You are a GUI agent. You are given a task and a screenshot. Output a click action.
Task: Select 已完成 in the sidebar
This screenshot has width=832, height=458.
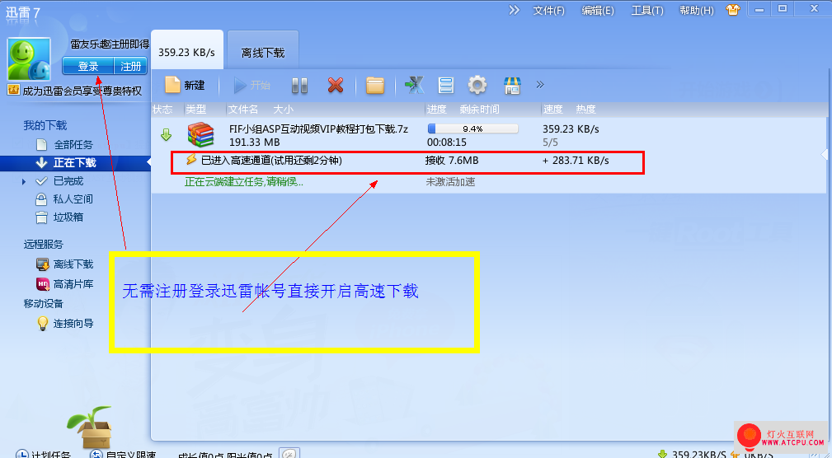click(68, 181)
